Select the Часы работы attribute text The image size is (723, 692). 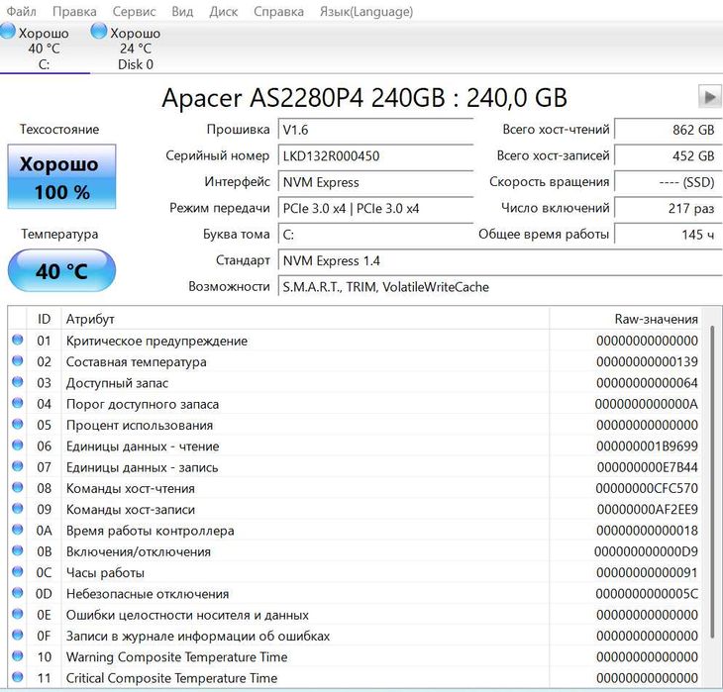click(x=105, y=573)
